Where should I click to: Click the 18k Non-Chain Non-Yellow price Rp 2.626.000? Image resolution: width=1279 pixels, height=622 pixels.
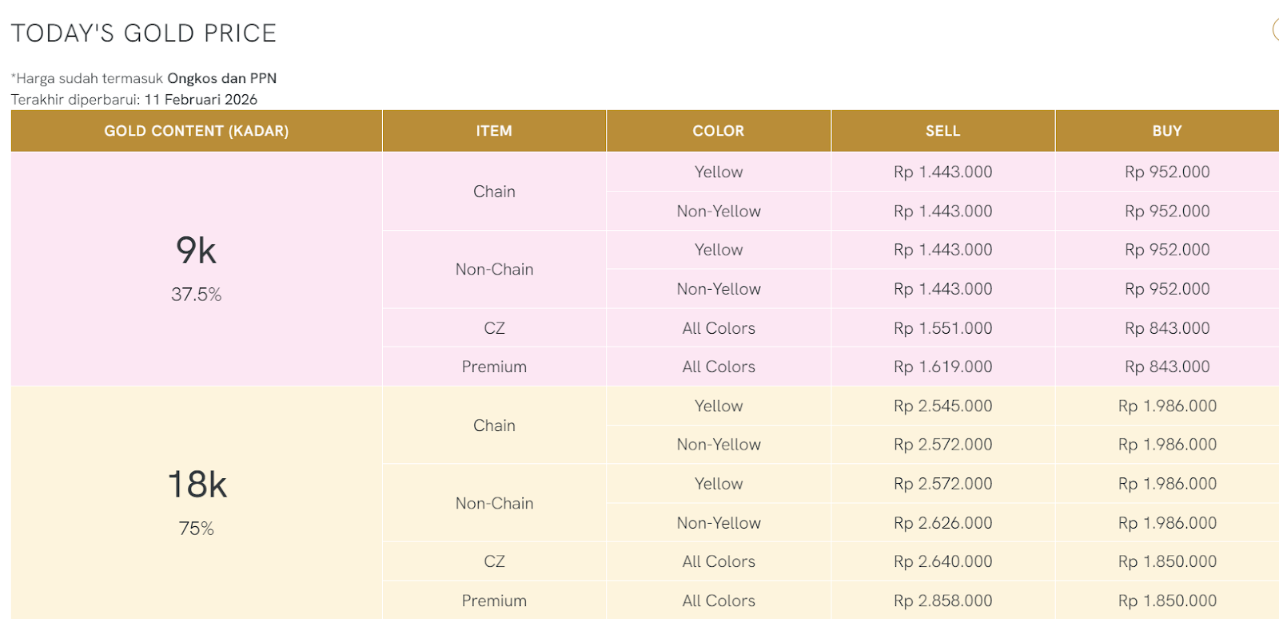click(942, 523)
